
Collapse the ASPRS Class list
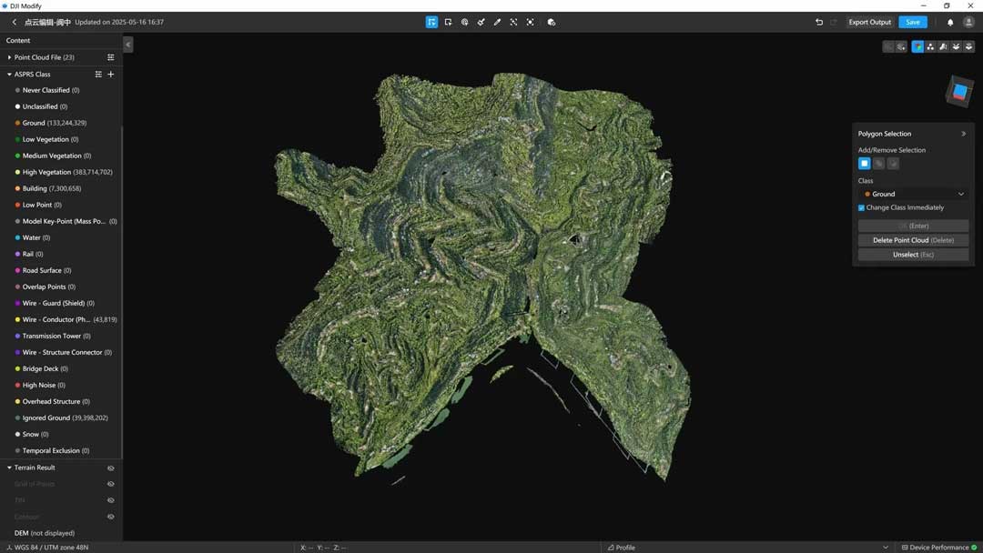pos(8,74)
